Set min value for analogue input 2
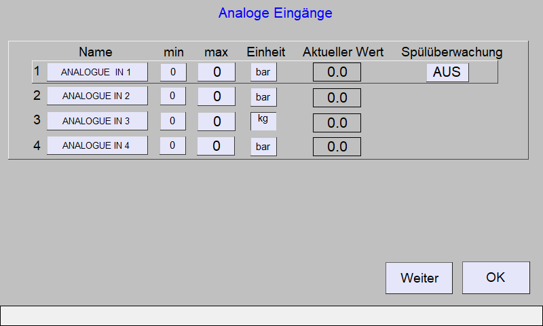The height and width of the screenshot is (326, 543). click(x=173, y=96)
